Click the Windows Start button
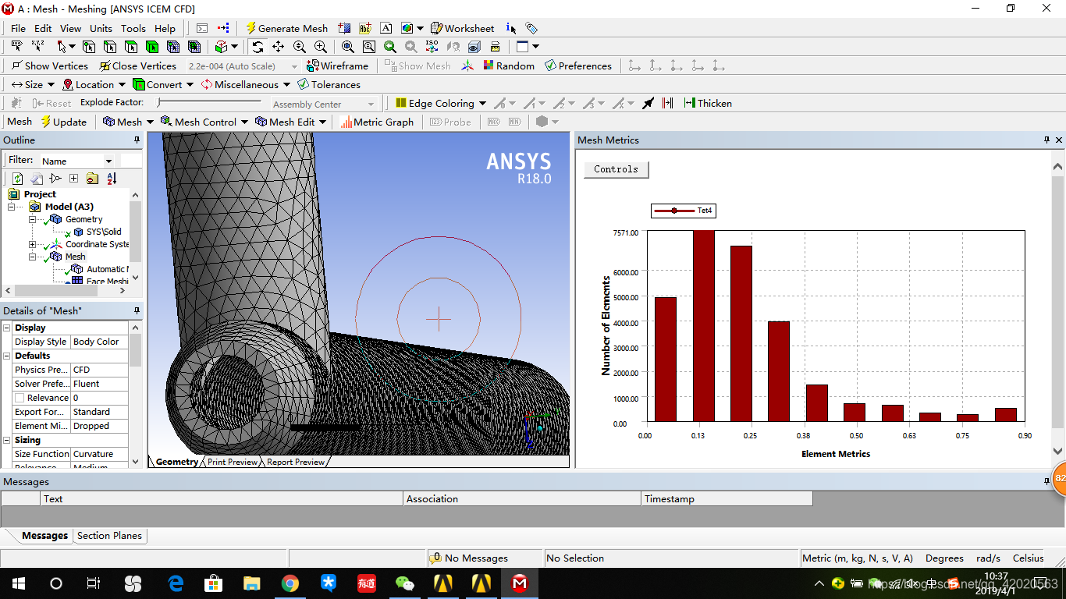The image size is (1066, 599). (x=18, y=583)
